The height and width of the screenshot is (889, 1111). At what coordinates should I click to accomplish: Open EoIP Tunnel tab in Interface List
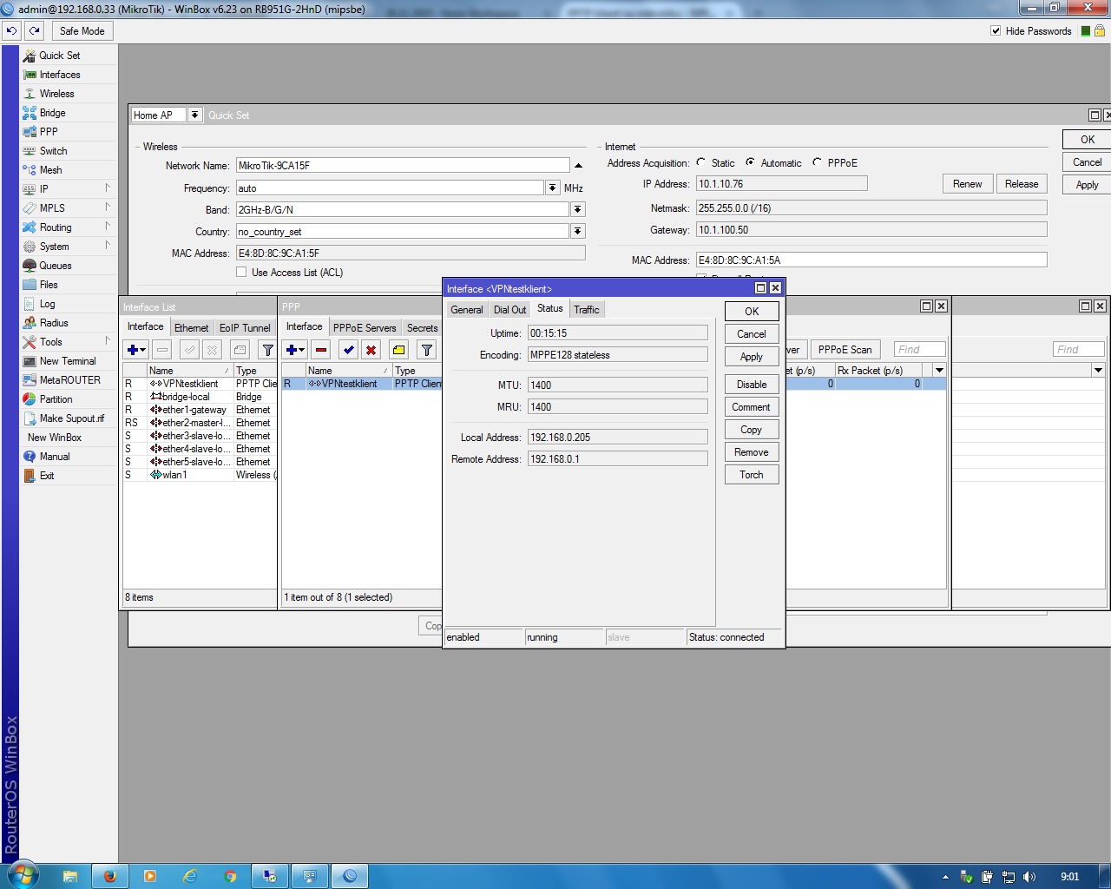(245, 328)
